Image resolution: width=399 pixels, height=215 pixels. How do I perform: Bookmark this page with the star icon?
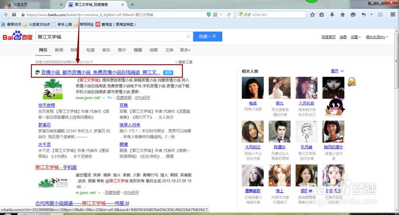point(312,15)
